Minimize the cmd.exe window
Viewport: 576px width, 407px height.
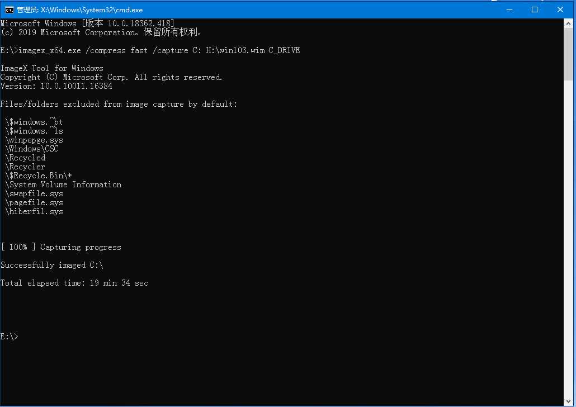pyautogui.click(x=509, y=10)
